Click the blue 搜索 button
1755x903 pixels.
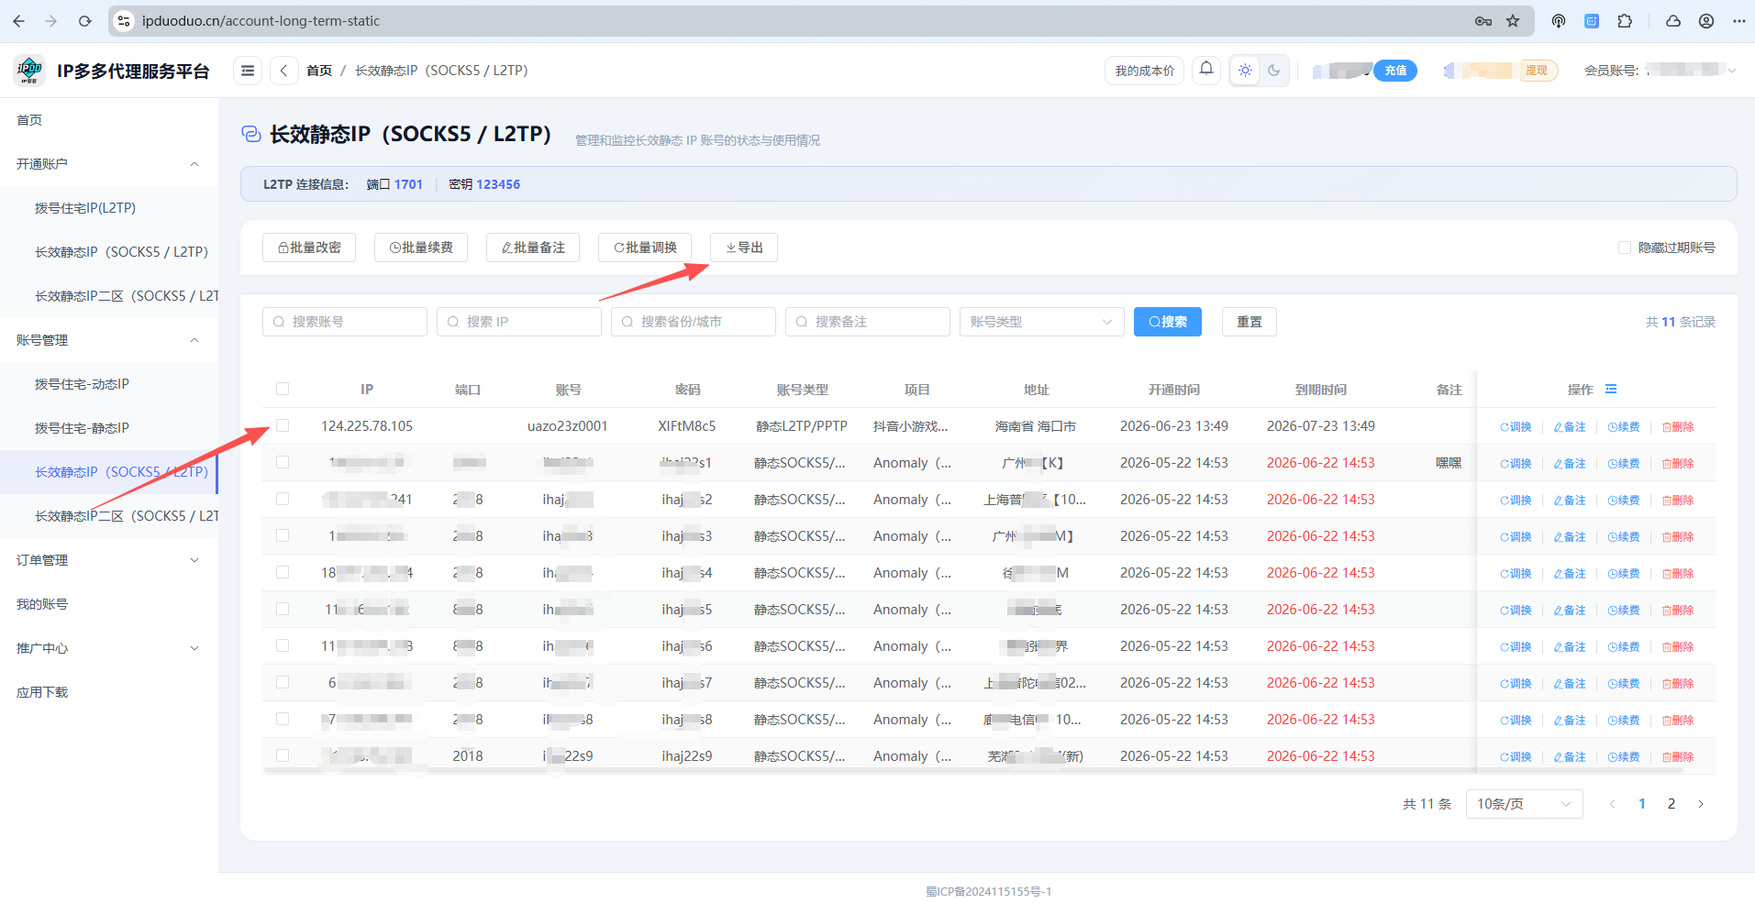[x=1168, y=322]
